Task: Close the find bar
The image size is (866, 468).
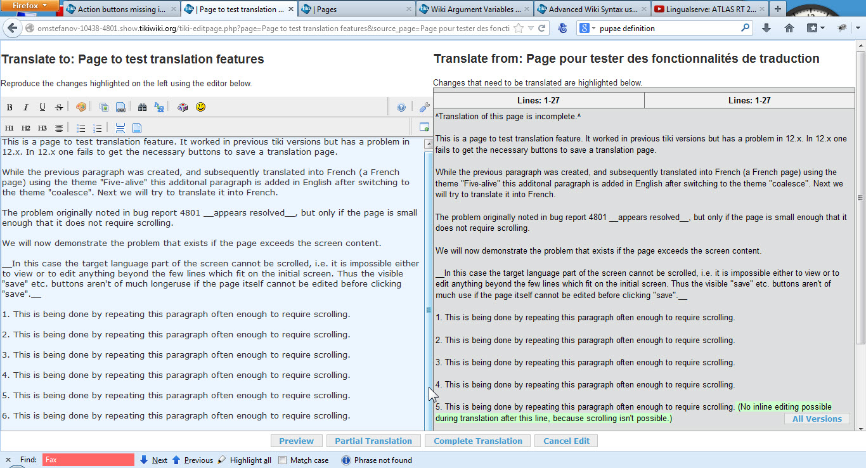Action: tap(8, 460)
